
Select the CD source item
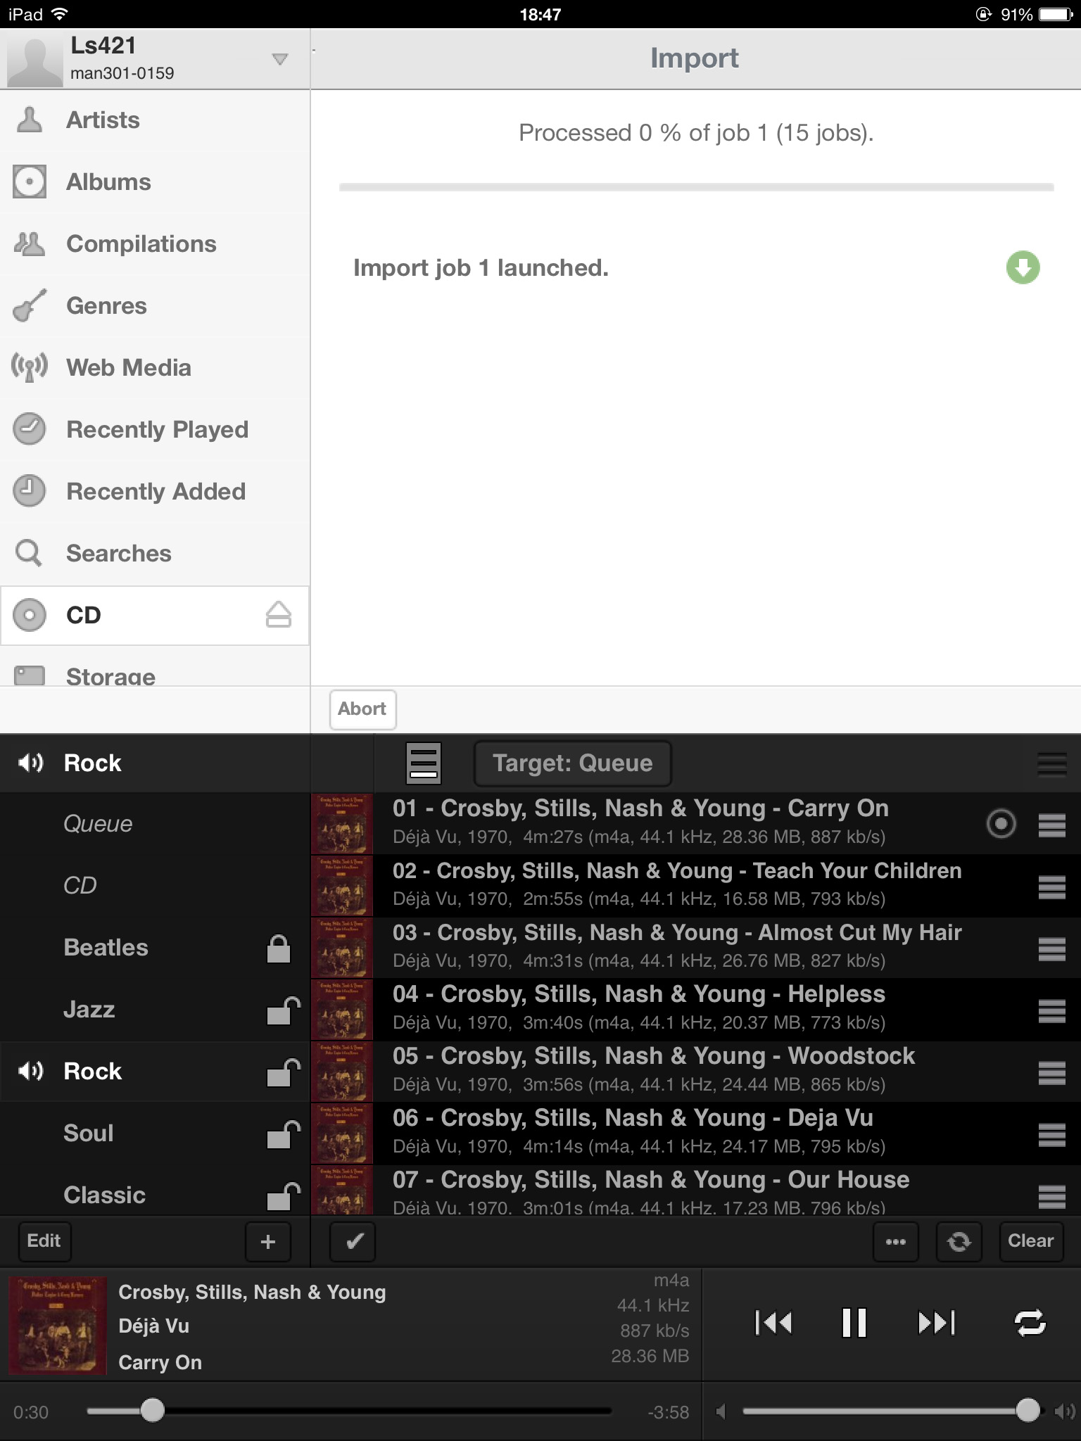(x=155, y=616)
